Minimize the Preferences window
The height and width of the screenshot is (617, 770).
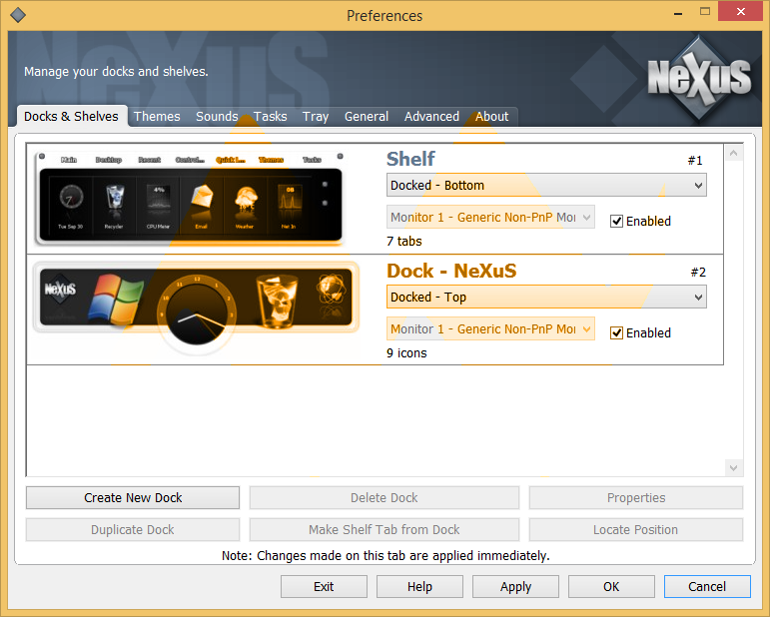678,12
